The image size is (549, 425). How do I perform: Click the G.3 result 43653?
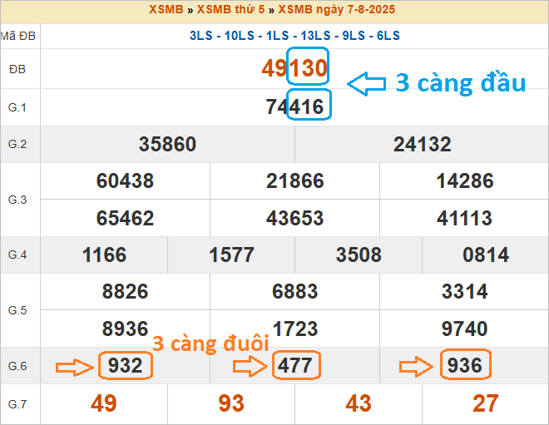coord(295,218)
